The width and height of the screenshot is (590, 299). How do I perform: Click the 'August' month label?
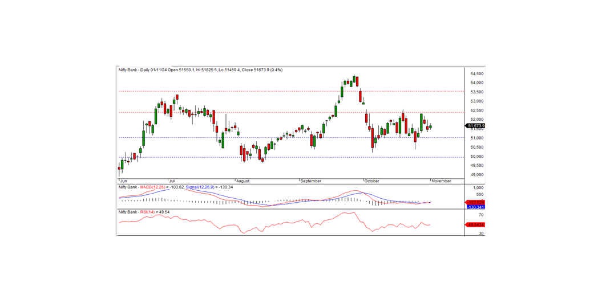click(x=243, y=181)
